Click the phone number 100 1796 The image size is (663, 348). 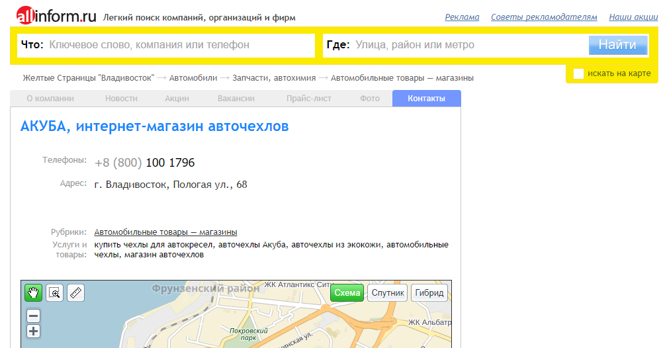pos(170,163)
